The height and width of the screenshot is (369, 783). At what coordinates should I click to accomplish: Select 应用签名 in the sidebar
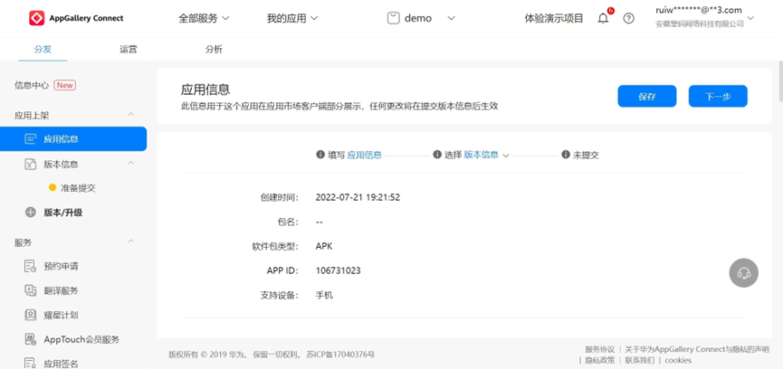61,364
